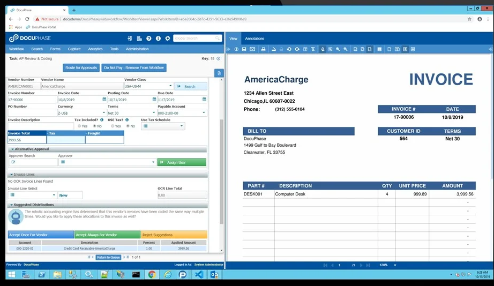Select Yes for Tax Included
Screen dimensions: 494x286
point(79,126)
